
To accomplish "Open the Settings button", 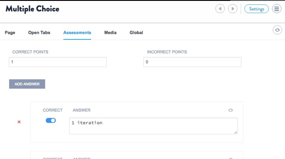I will click(256, 9).
